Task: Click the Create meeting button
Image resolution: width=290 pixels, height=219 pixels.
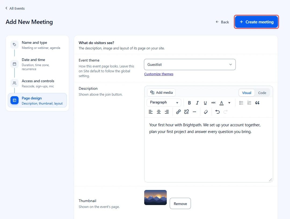Action: click(x=256, y=22)
